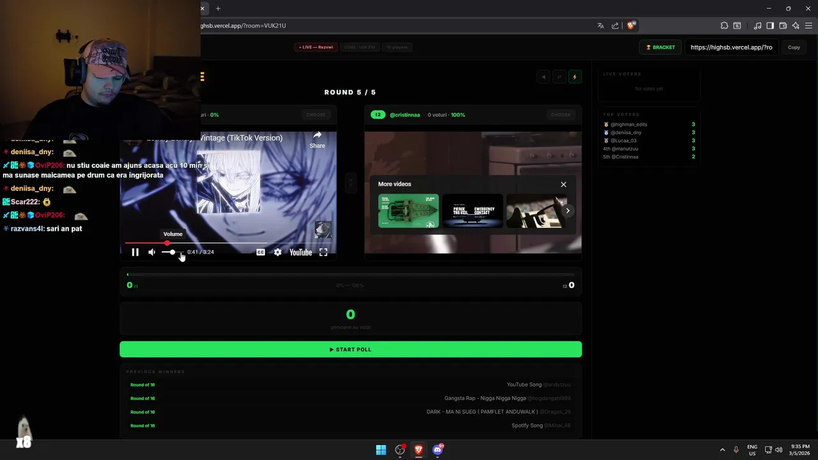Open the tab search icon
Viewport: 818px width, 460px height.
click(x=737, y=26)
